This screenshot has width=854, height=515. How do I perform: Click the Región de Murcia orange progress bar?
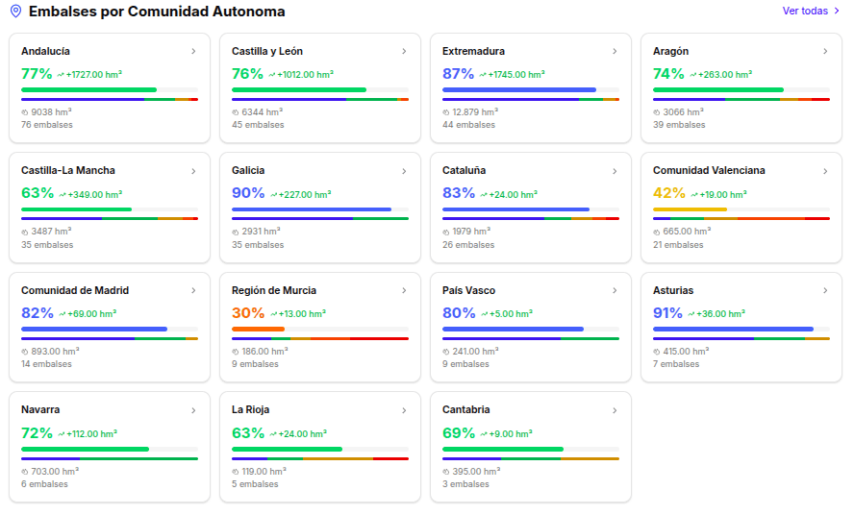(258, 329)
